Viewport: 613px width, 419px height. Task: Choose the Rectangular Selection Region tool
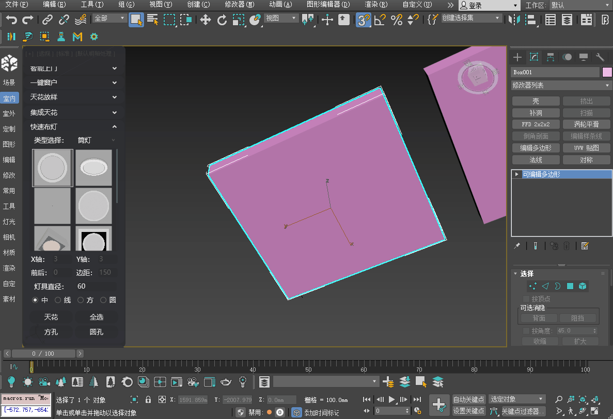pos(169,19)
